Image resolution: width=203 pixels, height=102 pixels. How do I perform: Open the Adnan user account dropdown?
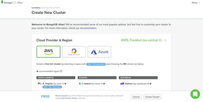196,3
